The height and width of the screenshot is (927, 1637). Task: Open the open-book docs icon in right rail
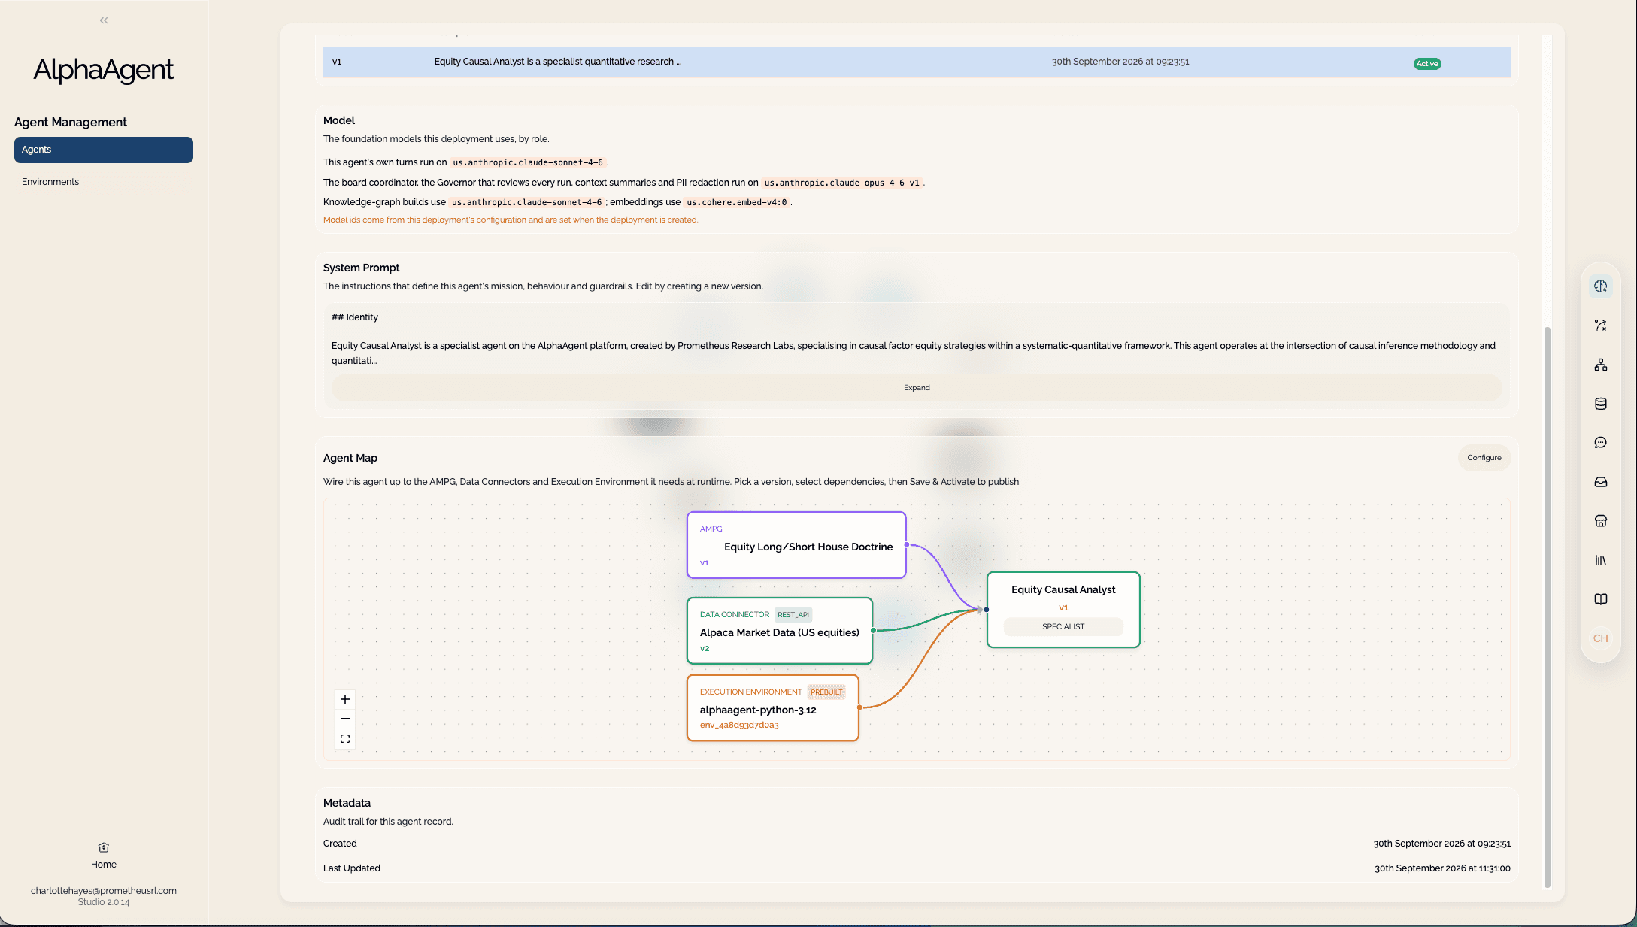(1601, 599)
